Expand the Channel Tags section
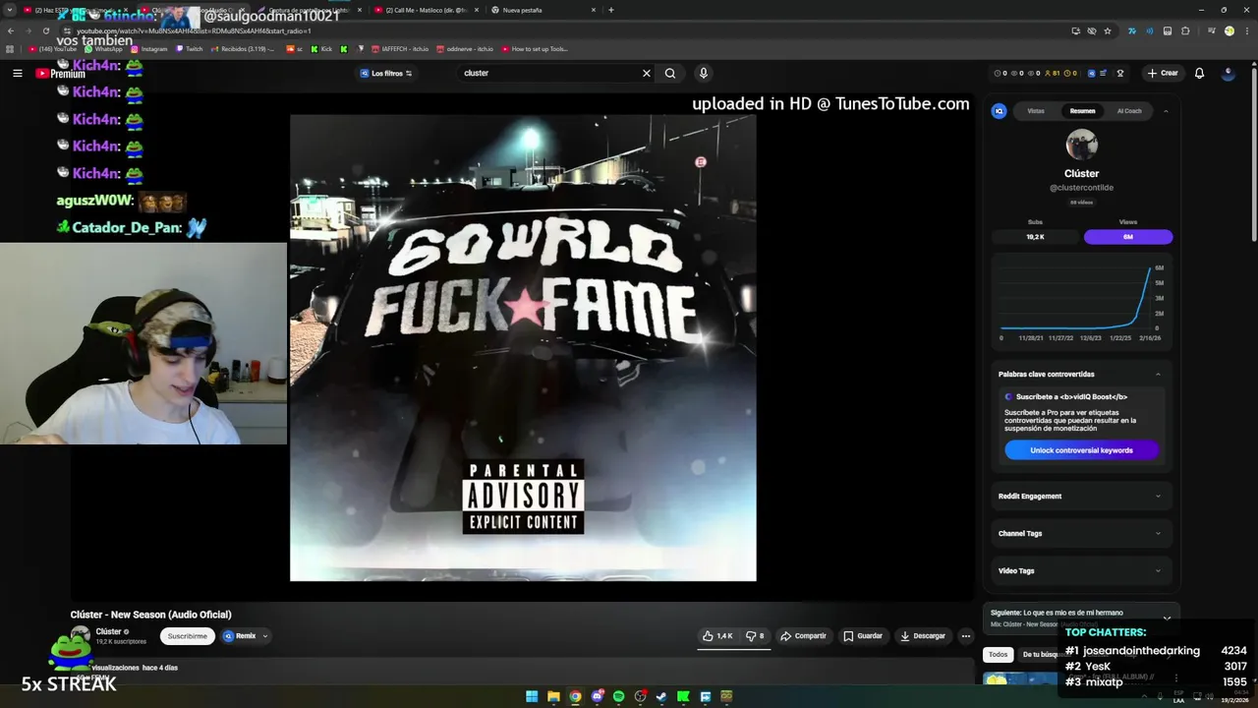This screenshot has width=1258, height=708. click(x=1080, y=533)
